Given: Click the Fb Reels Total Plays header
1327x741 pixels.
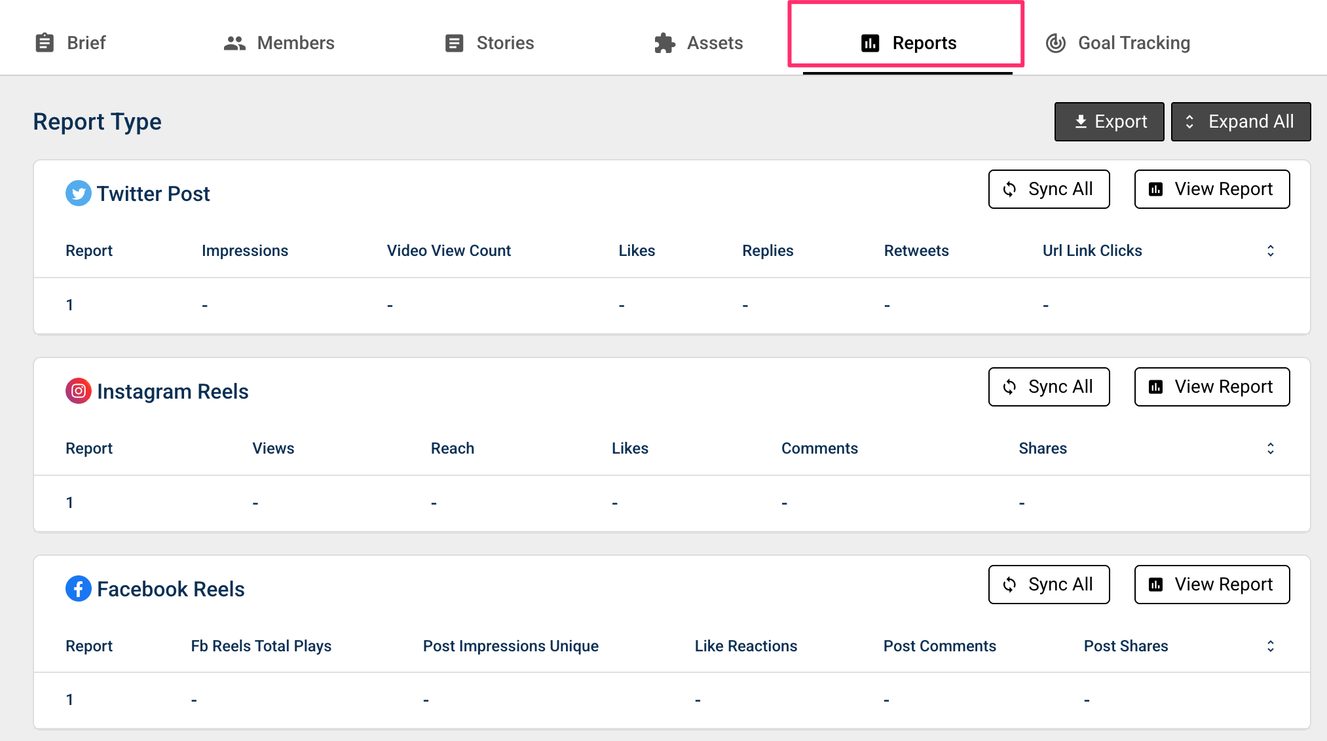Looking at the screenshot, I should pyautogui.click(x=261, y=646).
